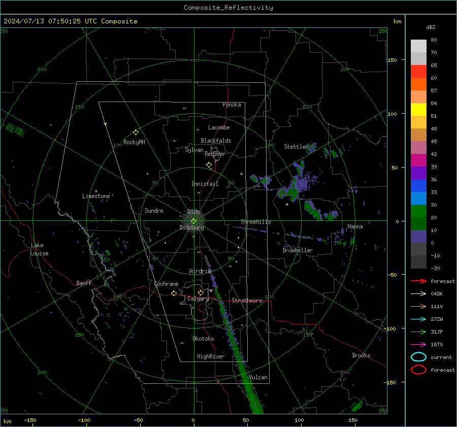Screen dimensions: 457x427
Task: Select the 36 dBZ purple color swatch
Action: tap(418, 173)
